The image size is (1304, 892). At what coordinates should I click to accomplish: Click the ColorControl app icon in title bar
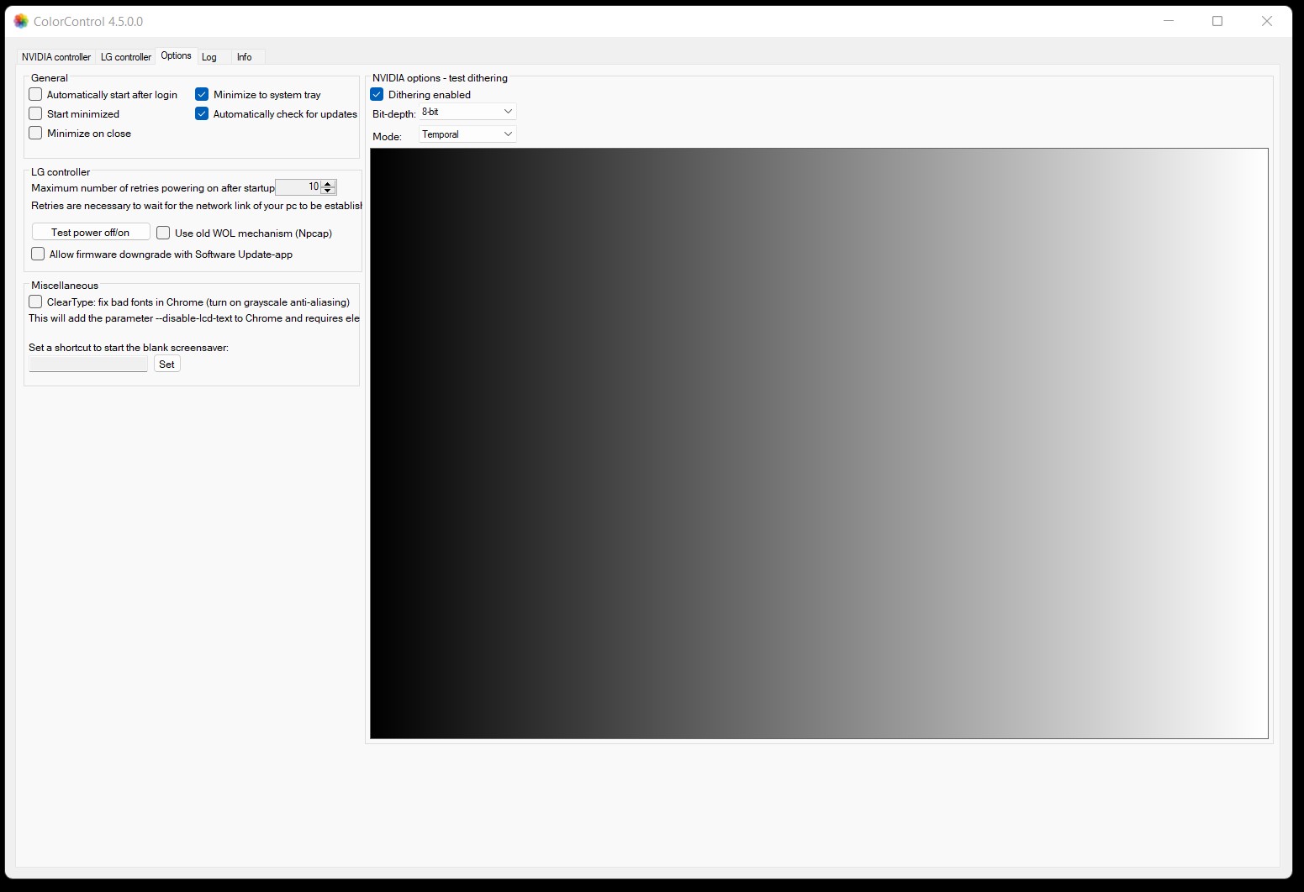pos(21,21)
